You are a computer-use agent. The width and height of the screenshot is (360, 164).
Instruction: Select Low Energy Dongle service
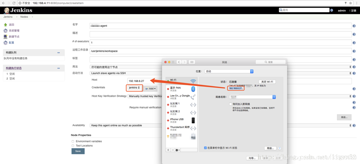coord(181,97)
